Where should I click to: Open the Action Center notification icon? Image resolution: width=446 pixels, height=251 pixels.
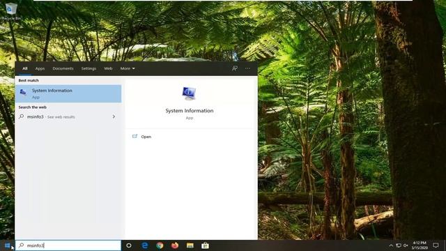(x=436, y=245)
